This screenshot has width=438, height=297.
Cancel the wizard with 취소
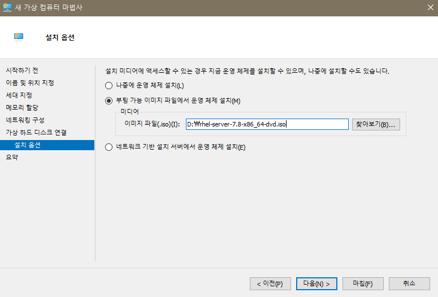coord(409,284)
